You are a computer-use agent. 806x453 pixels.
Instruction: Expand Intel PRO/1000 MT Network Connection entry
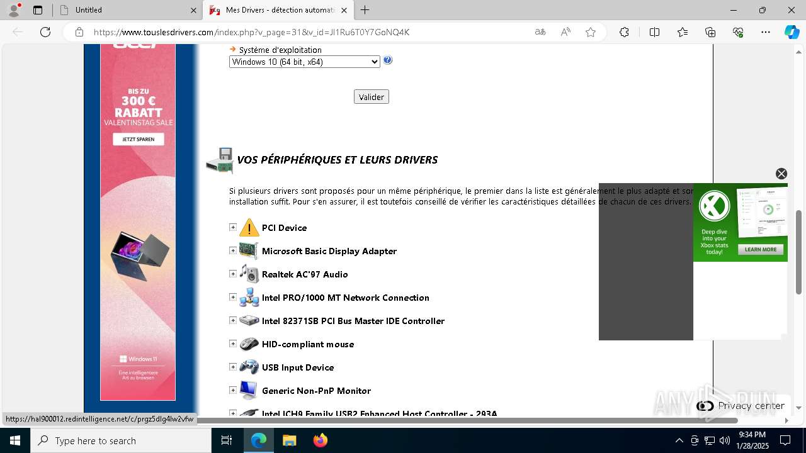(x=233, y=297)
